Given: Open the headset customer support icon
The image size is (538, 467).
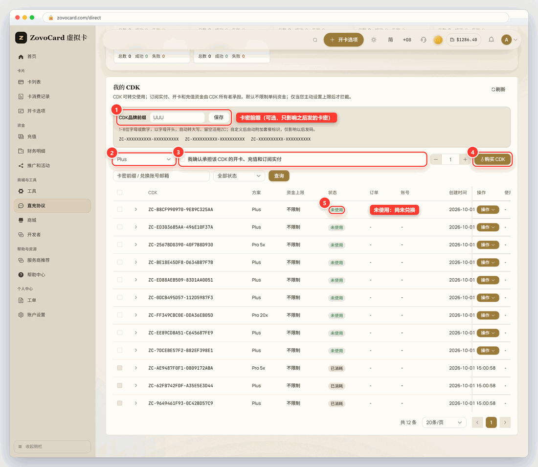Looking at the screenshot, I should pos(424,40).
